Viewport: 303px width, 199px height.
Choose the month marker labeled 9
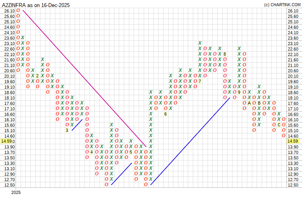pyautogui.click(x=239, y=92)
